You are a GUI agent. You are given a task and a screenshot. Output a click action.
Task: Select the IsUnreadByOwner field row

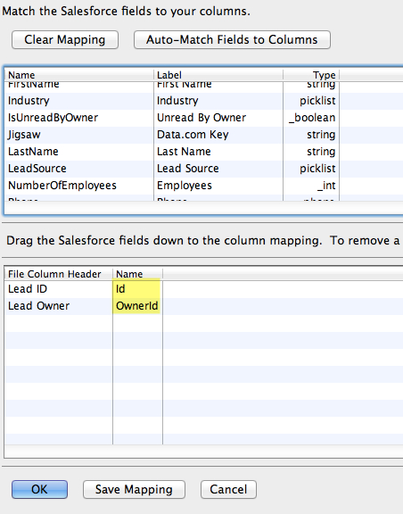(204, 118)
